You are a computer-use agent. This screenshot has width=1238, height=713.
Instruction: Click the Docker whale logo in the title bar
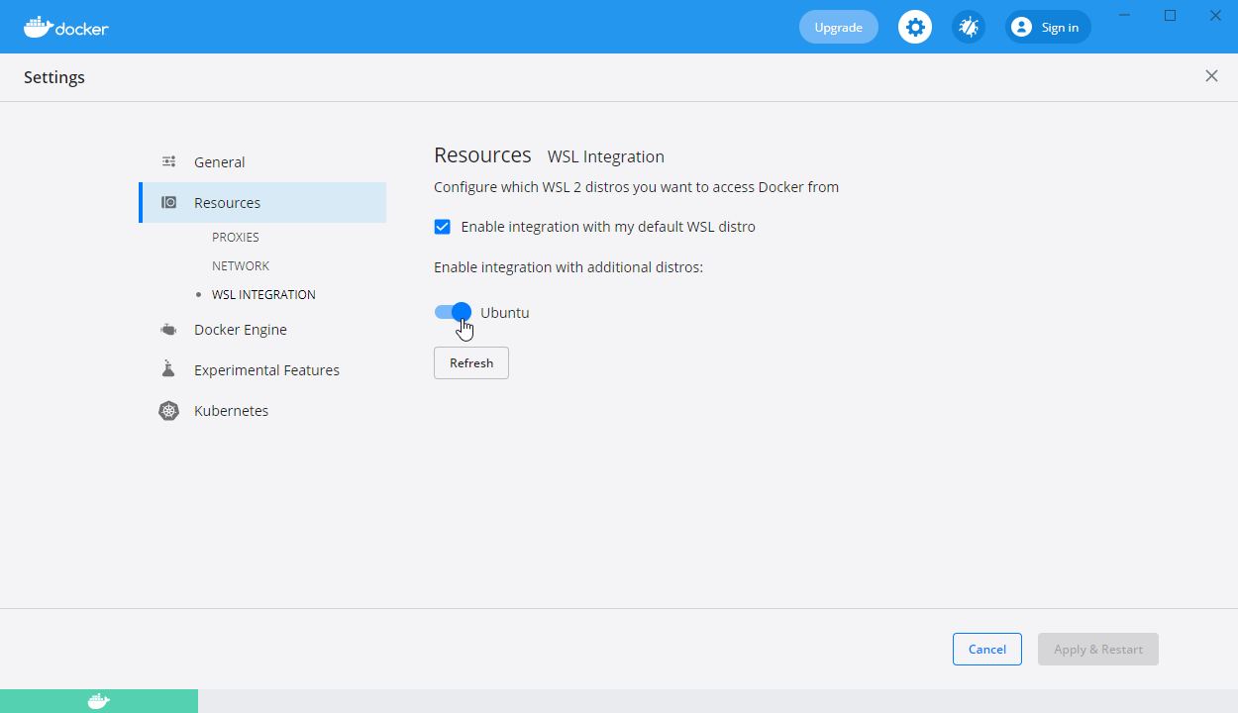point(38,27)
